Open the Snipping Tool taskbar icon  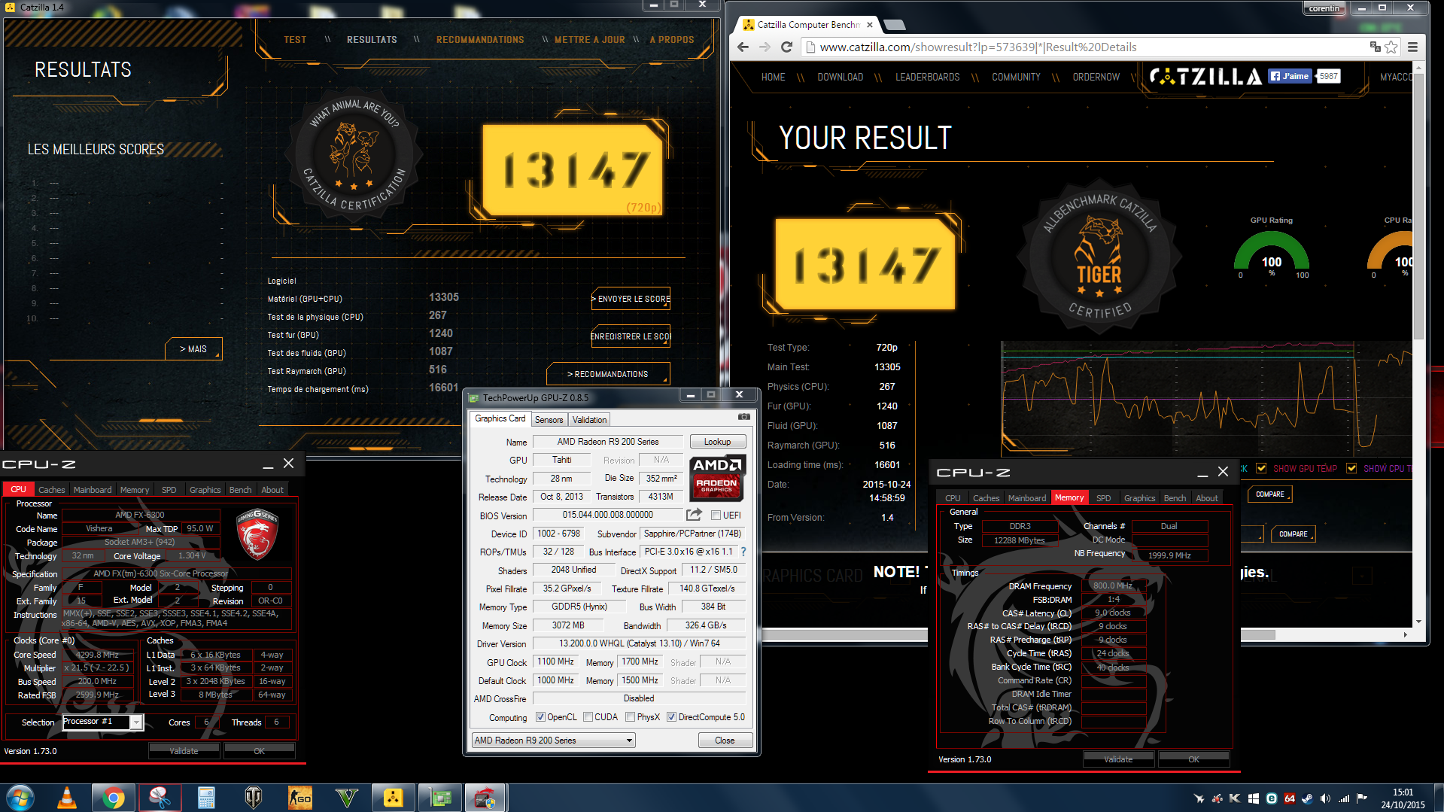(160, 798)
